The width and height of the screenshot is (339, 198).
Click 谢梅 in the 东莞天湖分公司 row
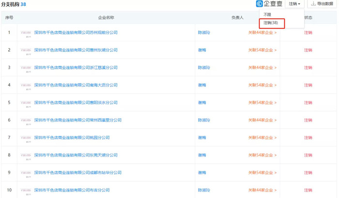(x=202, y=155)
